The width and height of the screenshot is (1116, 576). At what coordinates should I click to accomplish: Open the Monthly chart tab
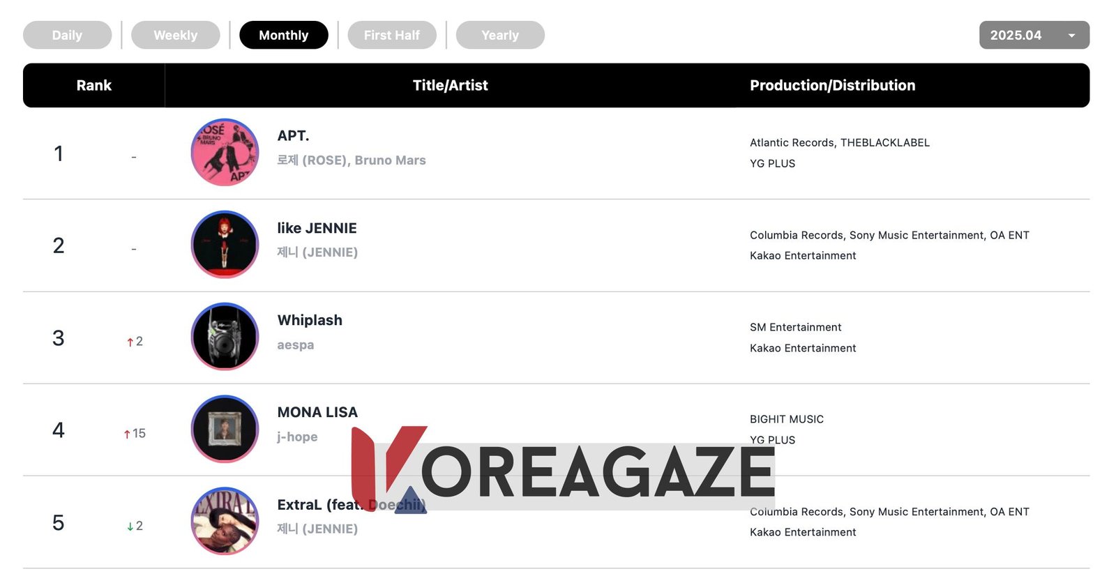click(x=283, y=35)
